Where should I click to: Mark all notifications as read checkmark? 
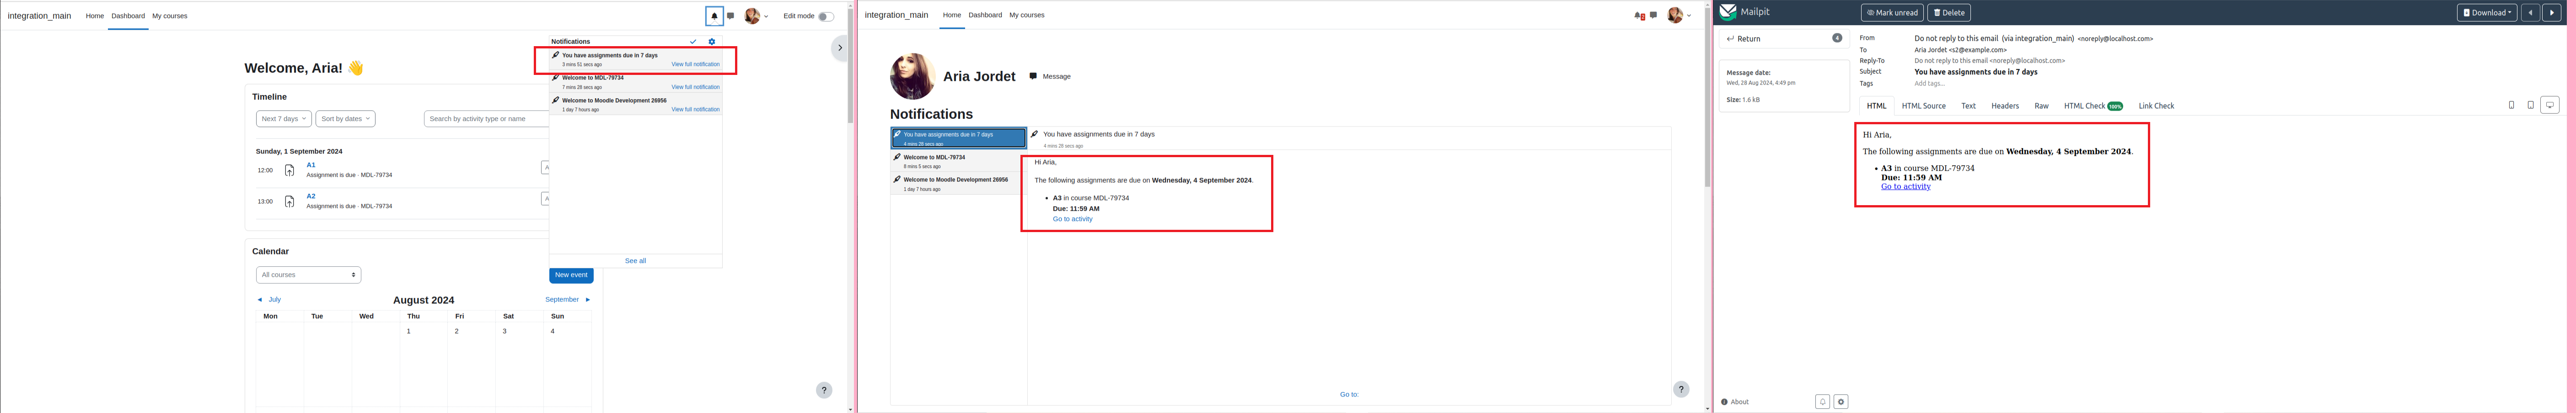(693, 42)
